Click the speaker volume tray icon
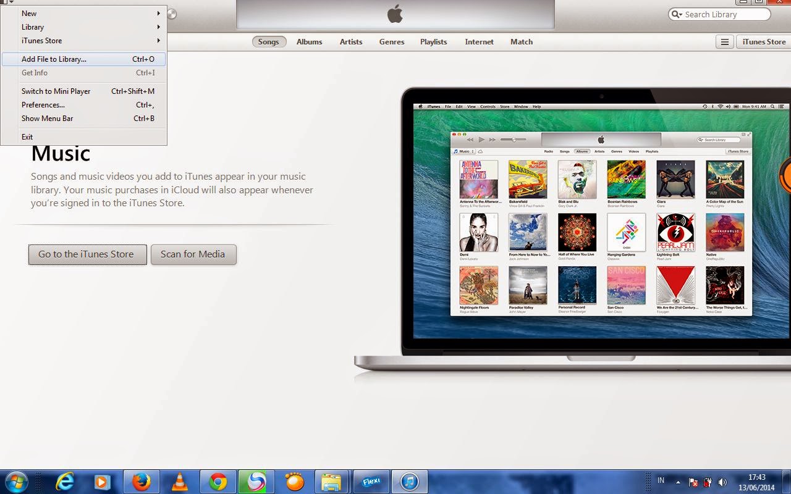 pyautogui.click(x=722, y=482)
